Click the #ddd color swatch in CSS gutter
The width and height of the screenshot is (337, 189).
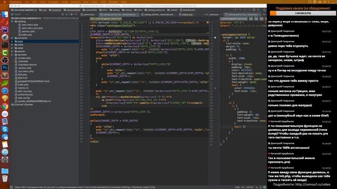click(215, 37)
